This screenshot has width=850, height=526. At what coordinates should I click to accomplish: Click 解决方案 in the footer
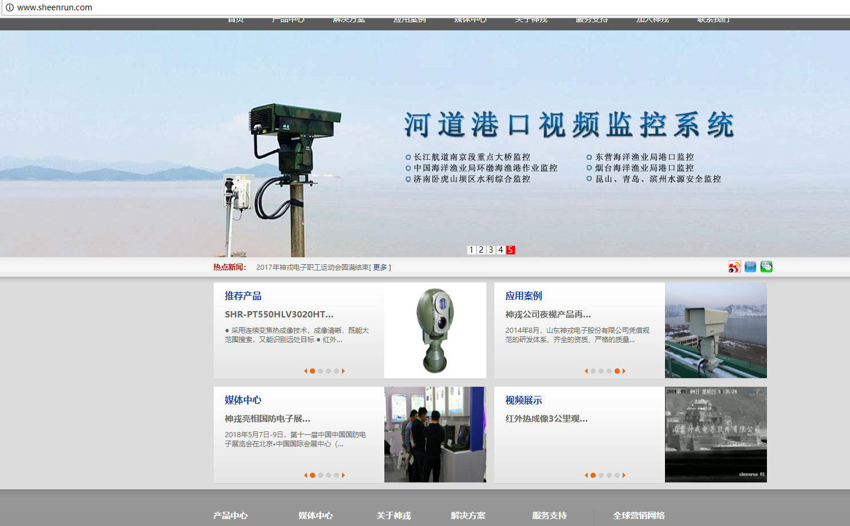468,516
